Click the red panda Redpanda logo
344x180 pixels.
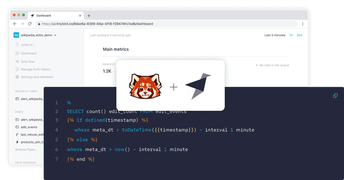point(145,86)
